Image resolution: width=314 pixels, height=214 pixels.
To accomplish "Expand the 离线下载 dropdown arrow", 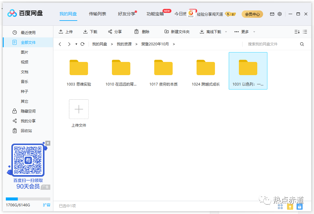I will click(226, 32).
